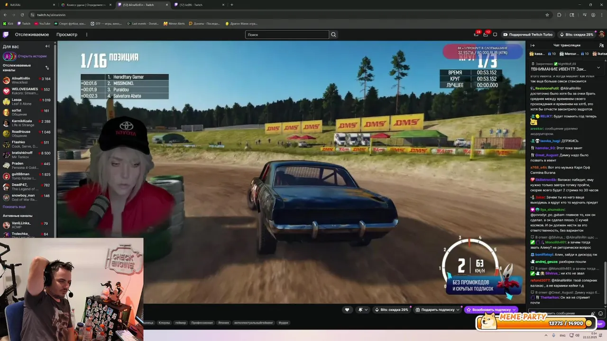Open the Профессионал tag
Image resolution: width=607 pixels, height=341 pixels.
click(202, 323)
